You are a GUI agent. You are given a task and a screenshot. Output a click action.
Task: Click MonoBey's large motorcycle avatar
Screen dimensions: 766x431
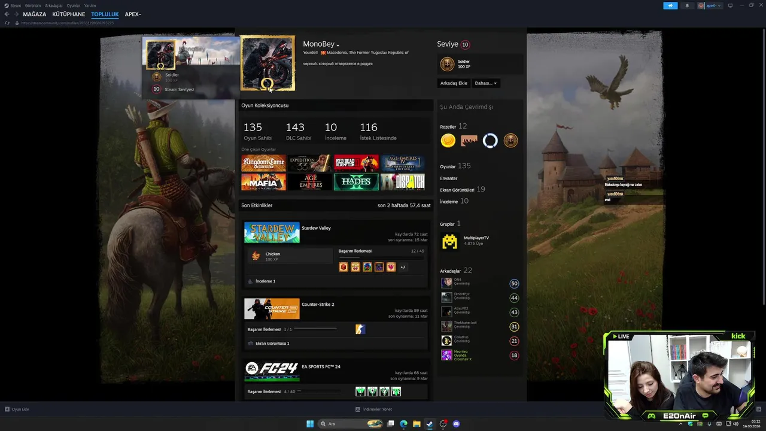[x=268, y=63]
